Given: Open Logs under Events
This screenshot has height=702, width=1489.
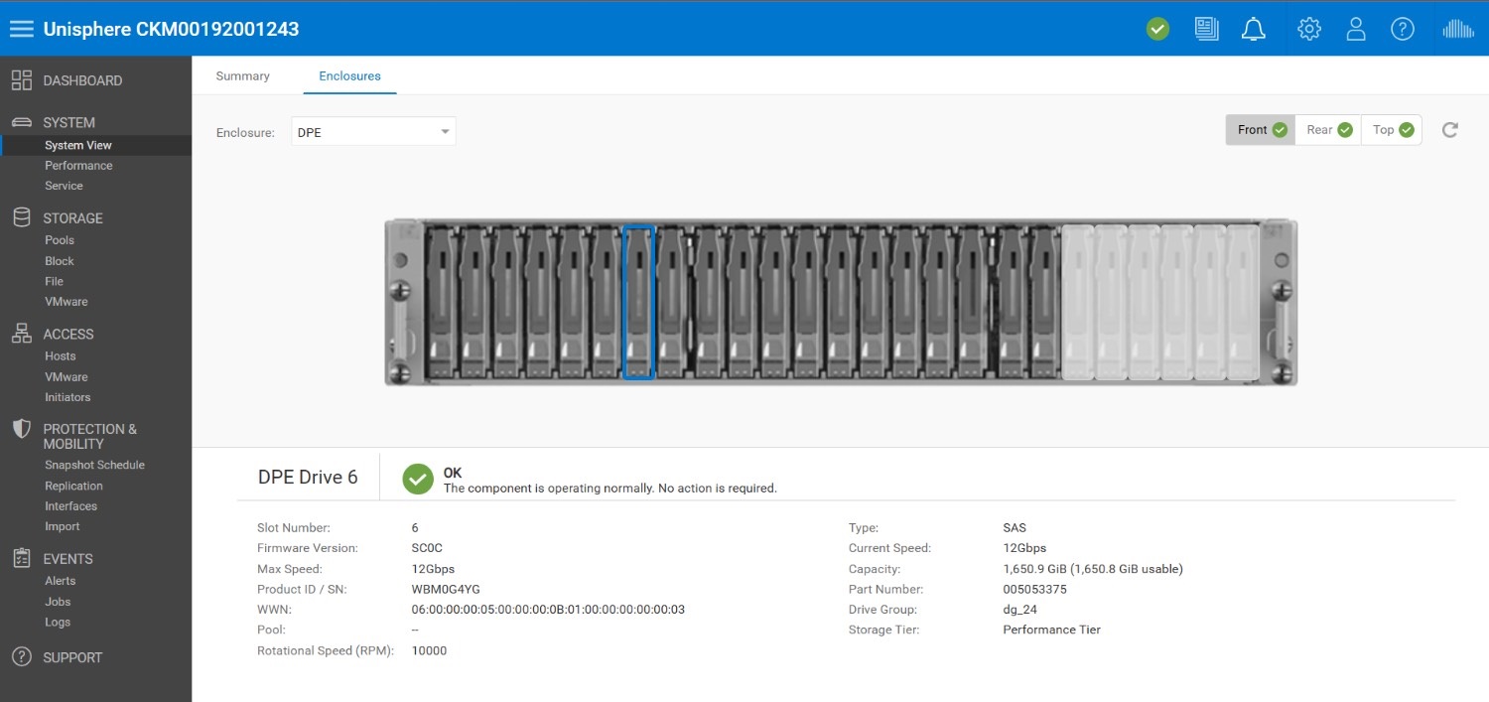Looking at the screenshot, I should tap(58, 623).
